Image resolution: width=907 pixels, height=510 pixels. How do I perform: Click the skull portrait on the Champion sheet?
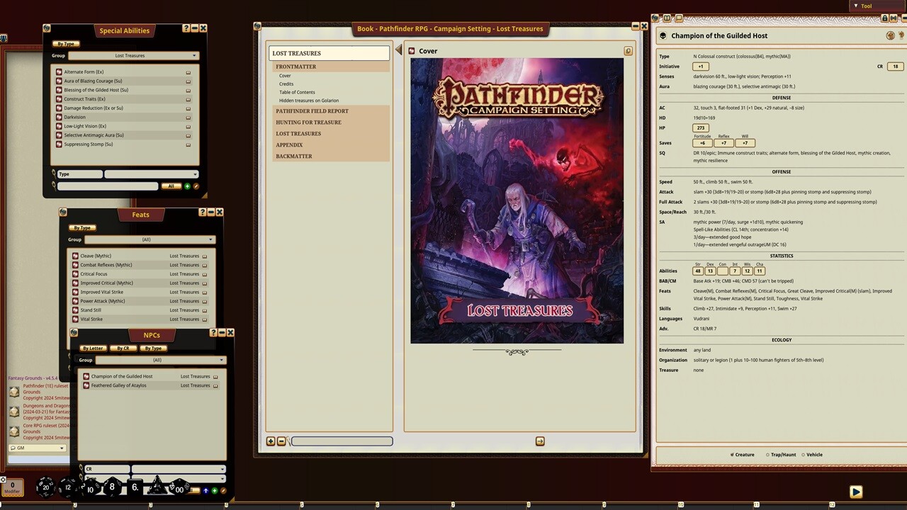pos(663,35)
